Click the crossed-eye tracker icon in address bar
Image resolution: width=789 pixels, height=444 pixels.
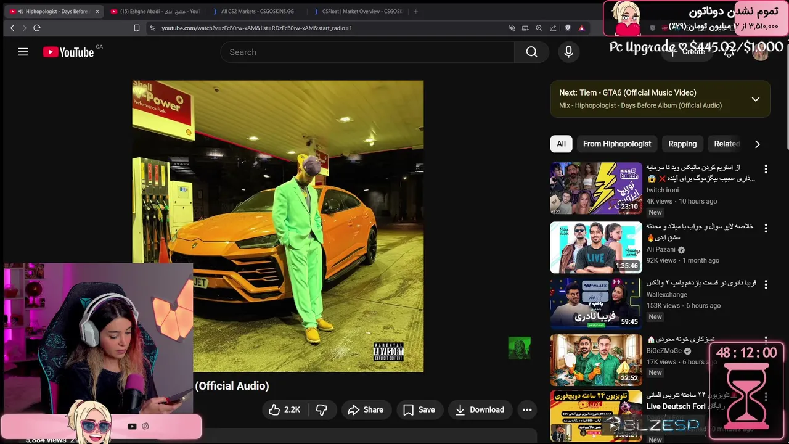(512, 28)
